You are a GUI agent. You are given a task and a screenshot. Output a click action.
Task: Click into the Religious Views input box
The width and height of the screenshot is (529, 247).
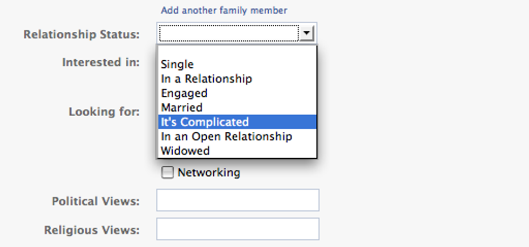(x=238, y=229)
